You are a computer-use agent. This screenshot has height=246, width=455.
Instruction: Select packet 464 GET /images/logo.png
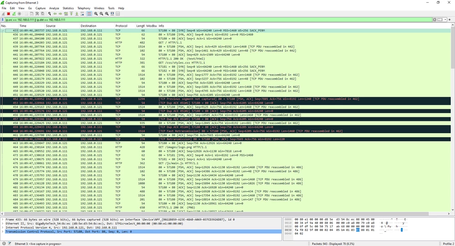225,147
